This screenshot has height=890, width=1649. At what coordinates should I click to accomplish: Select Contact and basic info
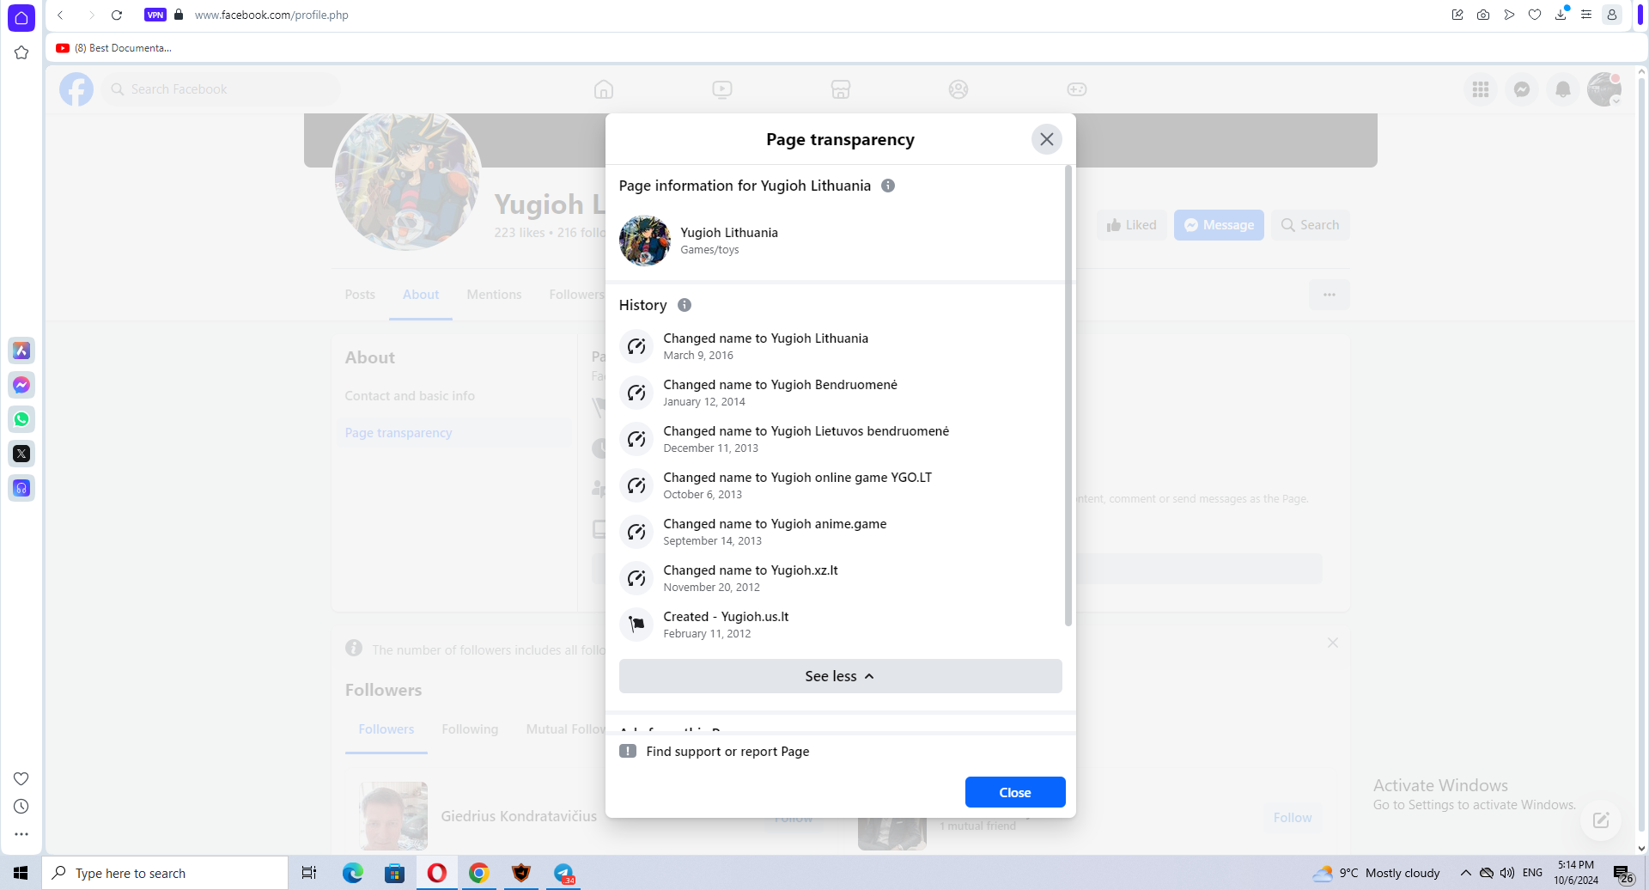coord(410,396)
